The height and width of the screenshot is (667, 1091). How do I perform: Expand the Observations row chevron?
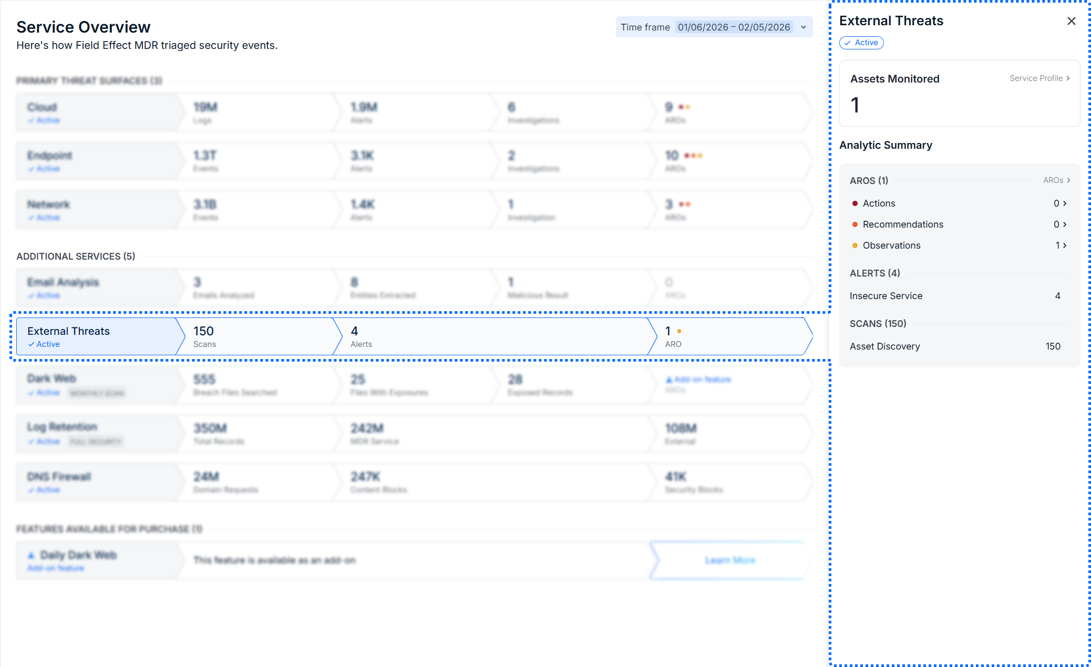pos(1065,245)
